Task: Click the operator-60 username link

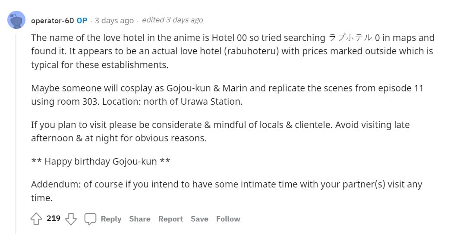Action: pyautogui.click(x=53, y=20)
